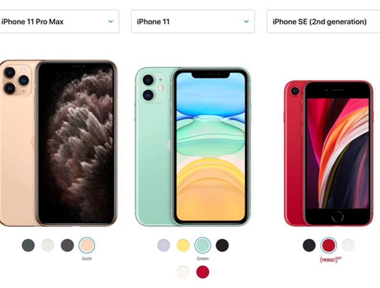Expand the iPhone 11 model selector
This screenshot has width=380, height=288.
[193, 22]
